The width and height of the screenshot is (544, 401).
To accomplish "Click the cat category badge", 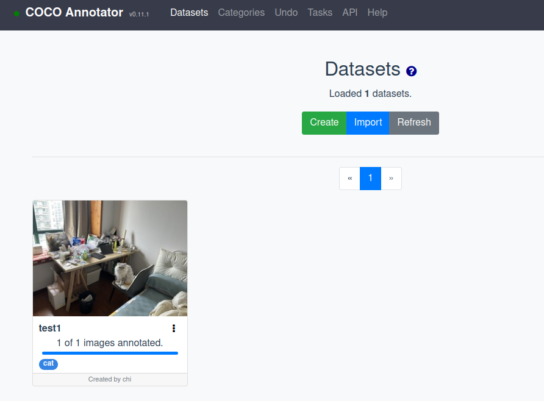I will tap(48, 364).
